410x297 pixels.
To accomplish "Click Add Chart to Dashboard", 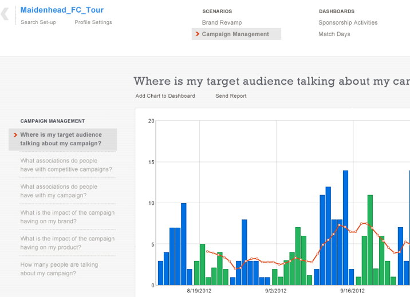I will click(x=165, y=96).
